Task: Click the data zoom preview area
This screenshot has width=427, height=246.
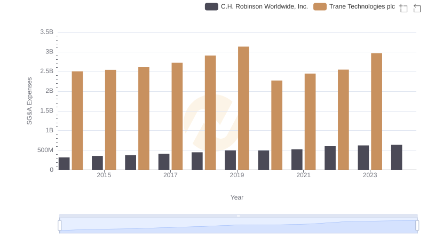Action: tap(238, 226)
